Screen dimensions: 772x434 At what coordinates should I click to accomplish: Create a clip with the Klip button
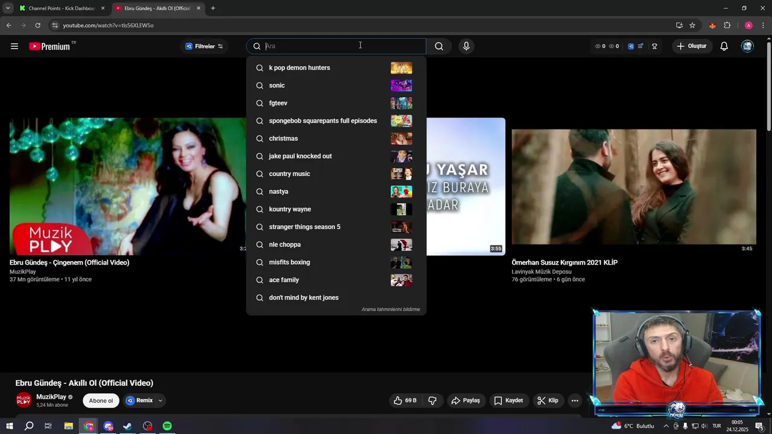click(x=548, y=400)
